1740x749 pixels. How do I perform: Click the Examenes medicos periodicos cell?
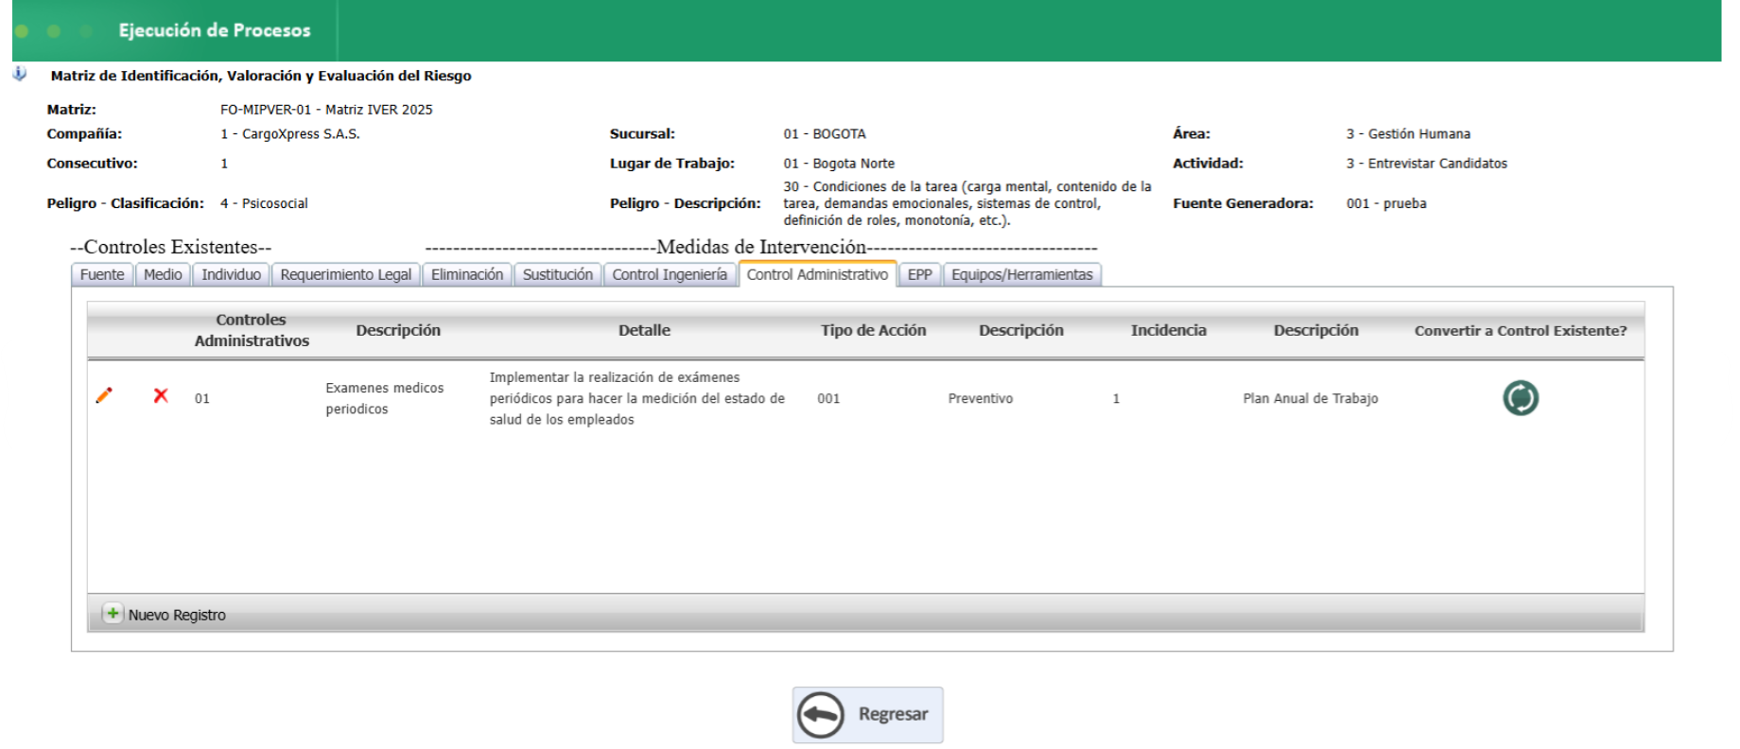pyautogui.click(x=385, y=398)
